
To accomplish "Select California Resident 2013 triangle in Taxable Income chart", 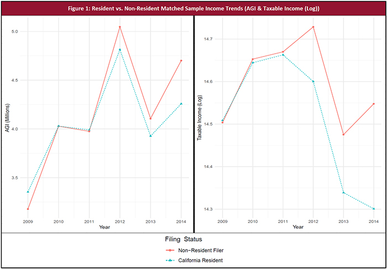I will click(x=343, y=193).
